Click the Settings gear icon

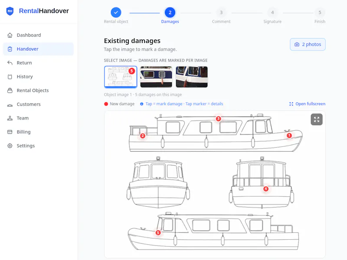pyautogui.click(x=10, y=146)
